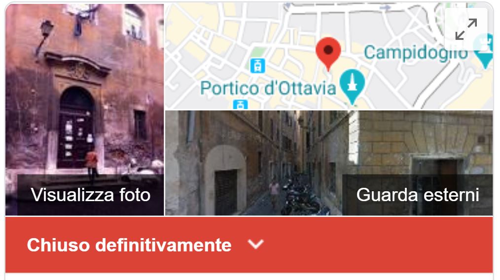Click the Campidoglio map label
500x280 pixels.
[416, 53]
